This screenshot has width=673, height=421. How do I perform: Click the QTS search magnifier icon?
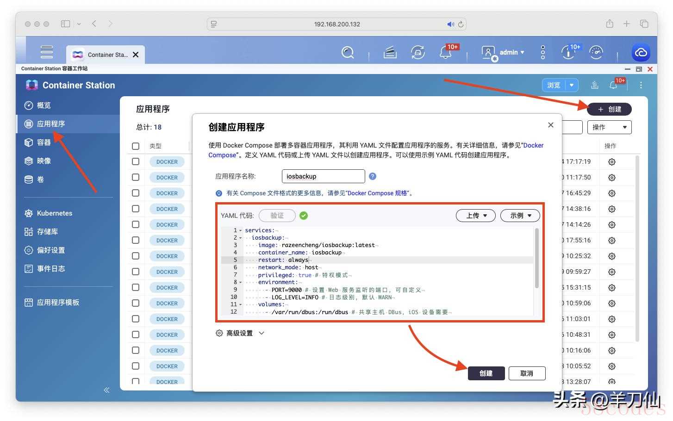(348, 52)
